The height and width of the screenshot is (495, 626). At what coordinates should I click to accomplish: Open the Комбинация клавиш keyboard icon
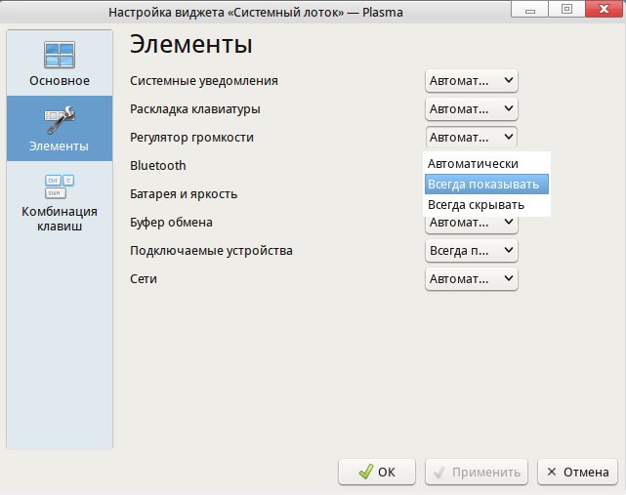point(59,186)
